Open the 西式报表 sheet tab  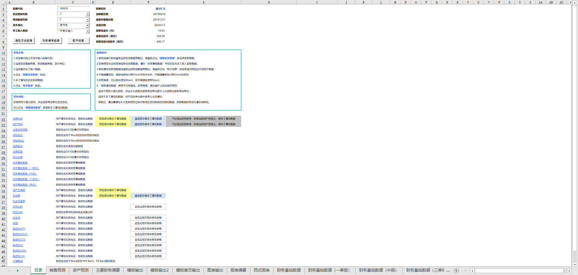(x=262, y=270)
